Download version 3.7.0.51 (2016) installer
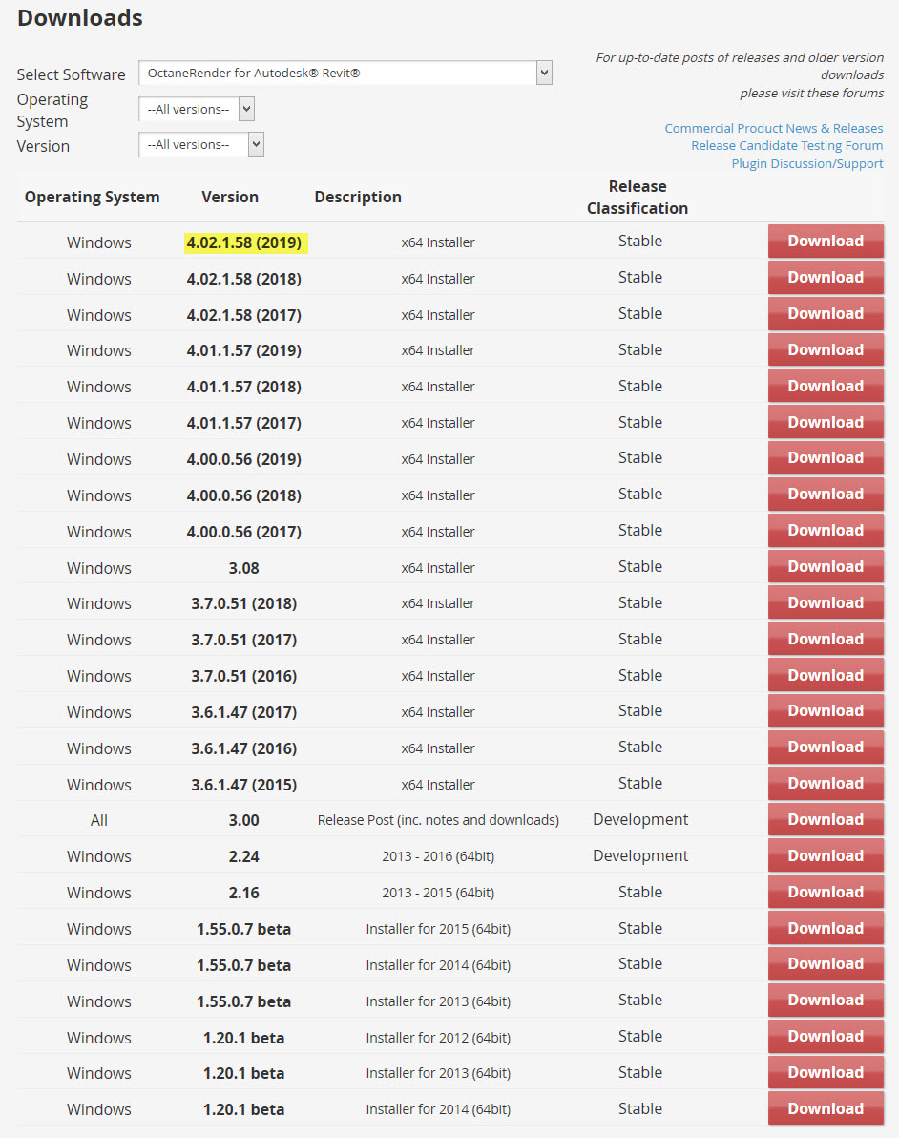The width and height of the screenshot is (899, 1138). [x=826, y=676]
